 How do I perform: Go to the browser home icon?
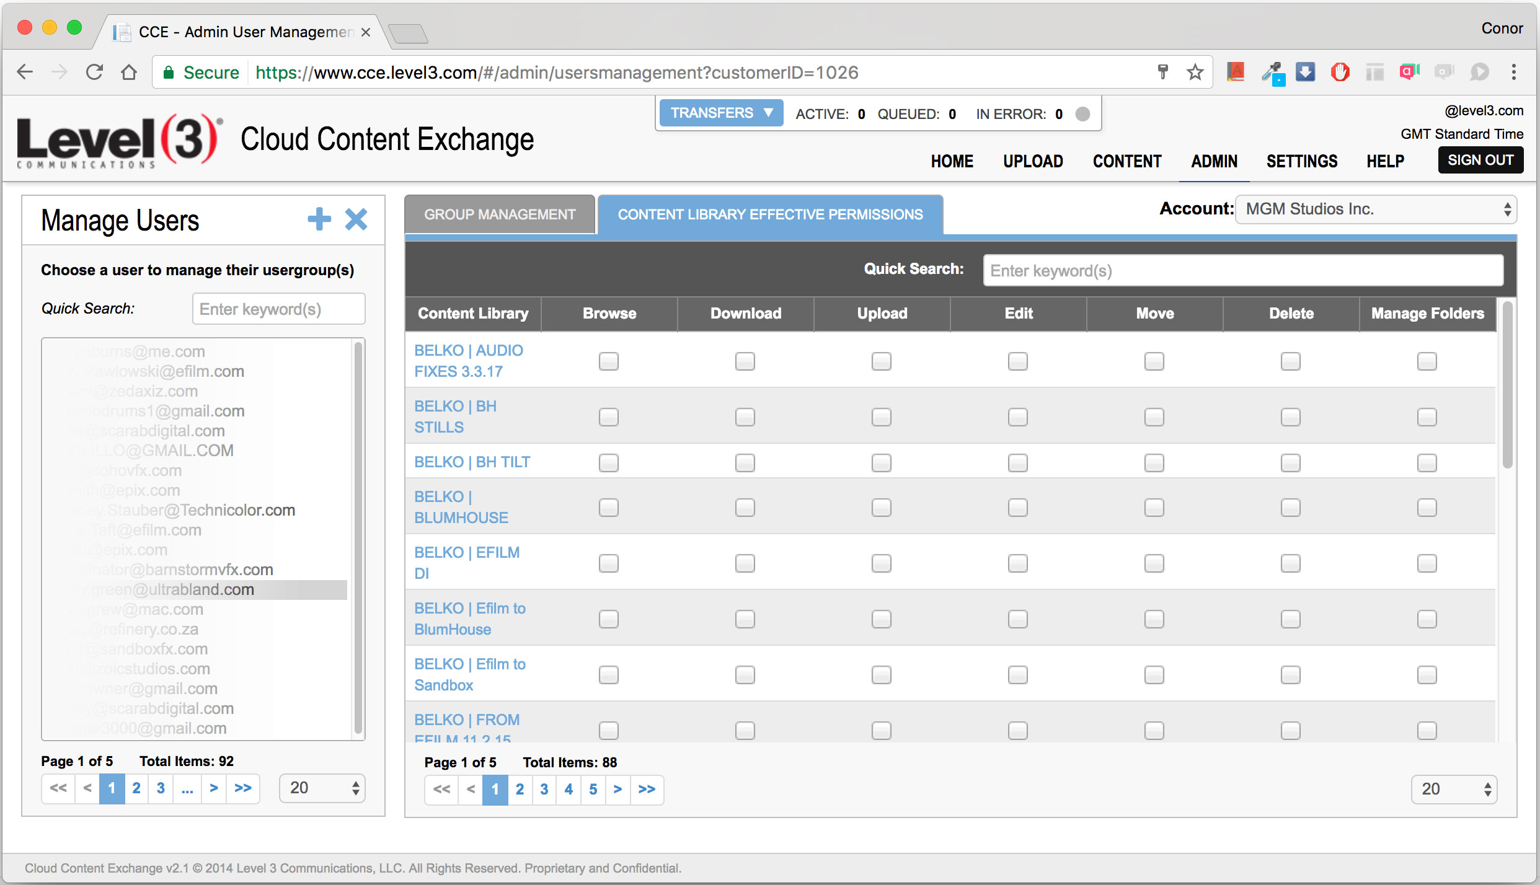(129, 73)
